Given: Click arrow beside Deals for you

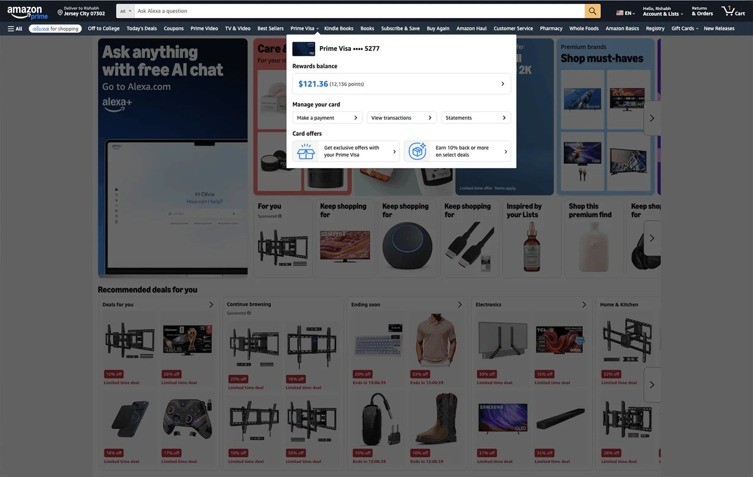Looking at the screenshot, I should pos(211,305).
